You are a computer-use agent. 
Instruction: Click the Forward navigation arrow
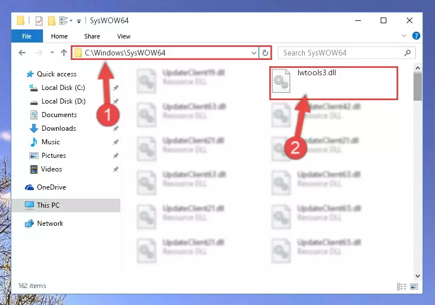pos(39,53)
